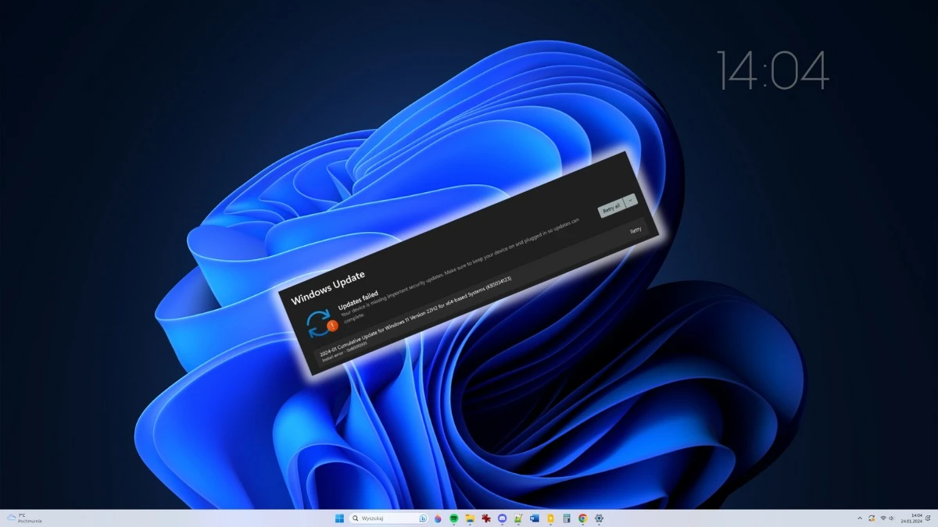
Task: Check the weather widget showing 7°C Pochmurnie
Action: [x=20, y=518]
